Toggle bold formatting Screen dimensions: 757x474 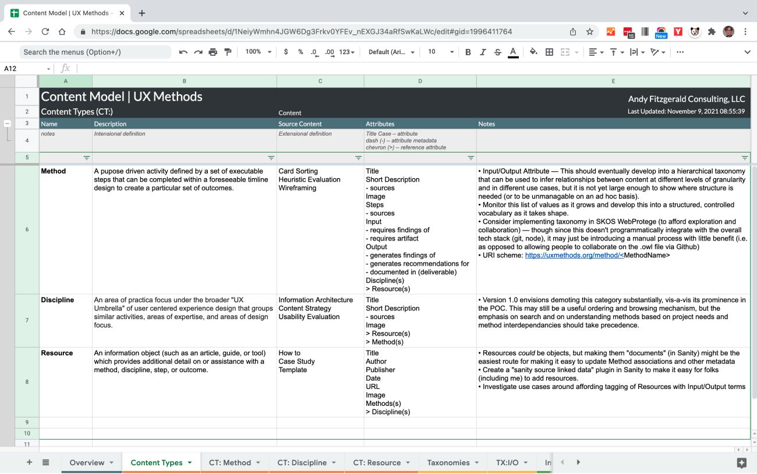(468, 52)
